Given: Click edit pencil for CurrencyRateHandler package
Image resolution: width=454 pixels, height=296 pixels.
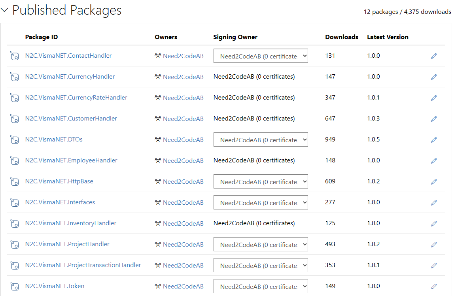Looking at the screenshot, I should 434,98.
